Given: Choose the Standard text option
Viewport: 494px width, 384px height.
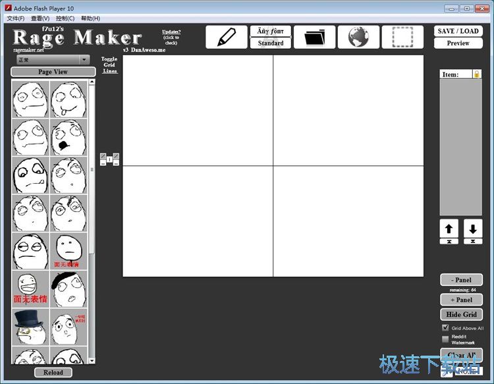Looking at the screenshot, I should click(270, 43).
